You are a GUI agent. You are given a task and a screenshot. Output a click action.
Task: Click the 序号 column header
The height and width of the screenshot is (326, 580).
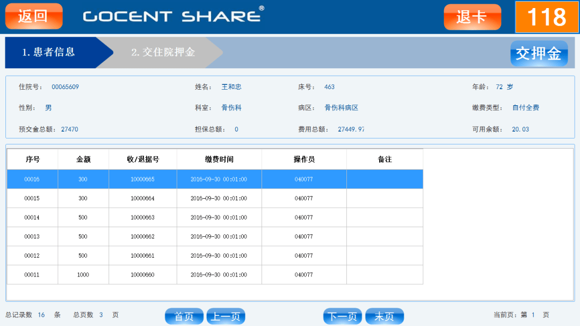pos(33,160)
